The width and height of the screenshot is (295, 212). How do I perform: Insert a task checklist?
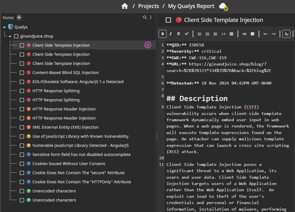click(215, 34)
